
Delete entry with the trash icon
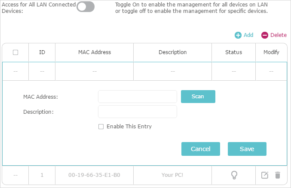[x=278, y=175]
